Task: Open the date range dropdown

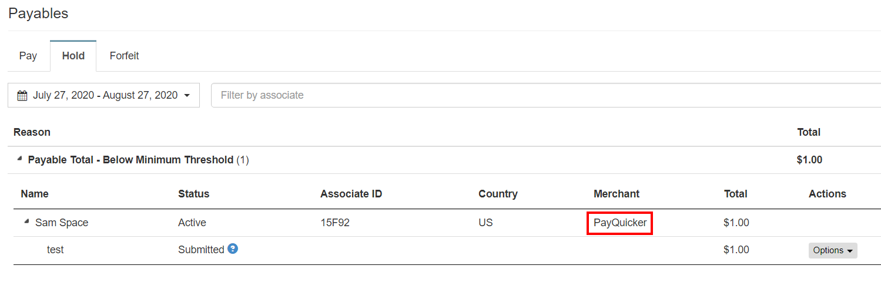Action: pyautogui.click(x=103, y=95)
